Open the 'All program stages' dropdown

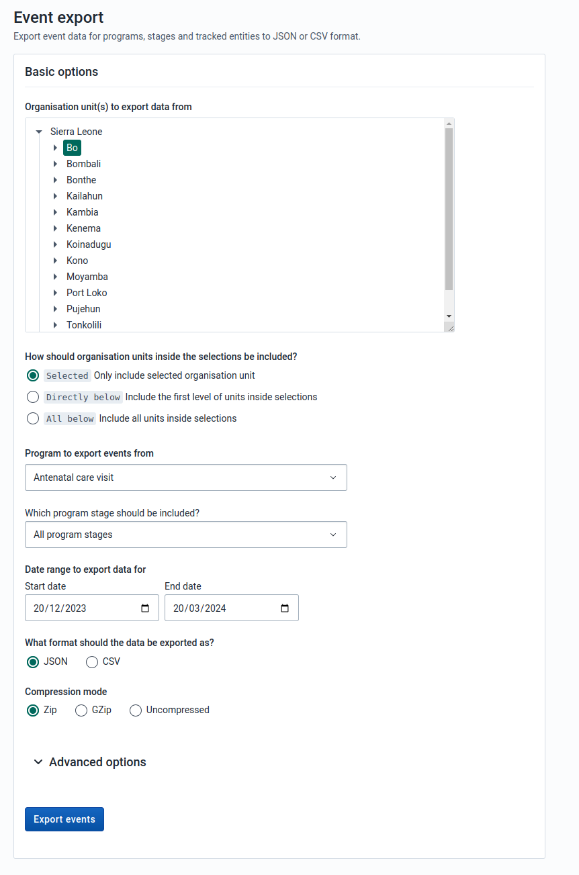tap(186, 535)
